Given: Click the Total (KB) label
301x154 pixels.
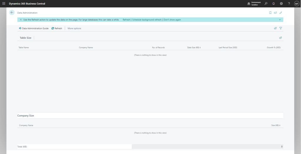Looking at the screenshot, I should pos(22,147).
